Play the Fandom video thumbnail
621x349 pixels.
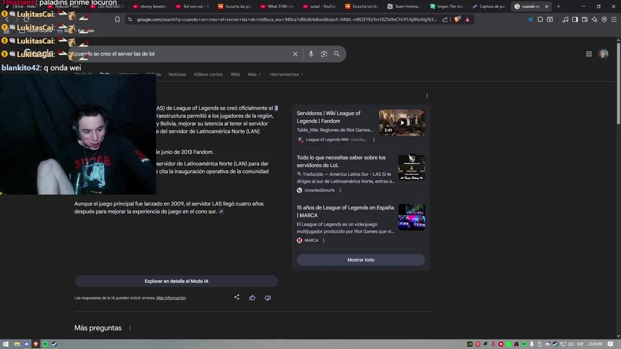402,123
